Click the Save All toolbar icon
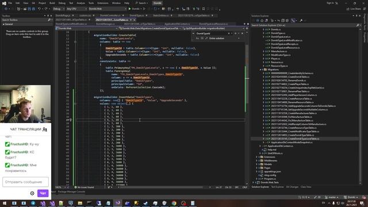This screenshot has height=207, width=368. click(33, 9)
